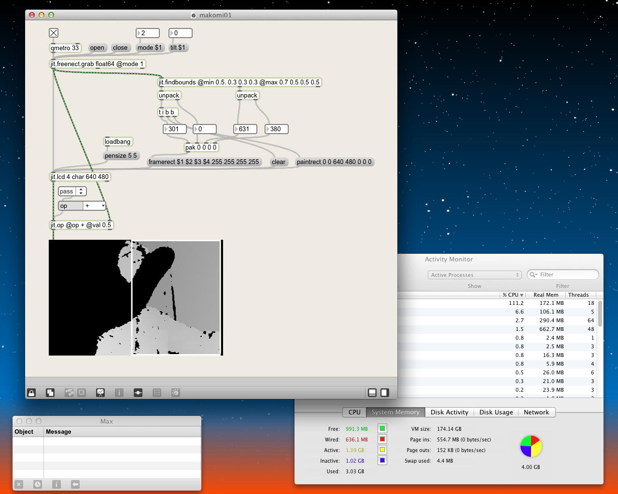Click clock icon in Max window
Viewport: 618px width, 494px height.
coord(38,484)
